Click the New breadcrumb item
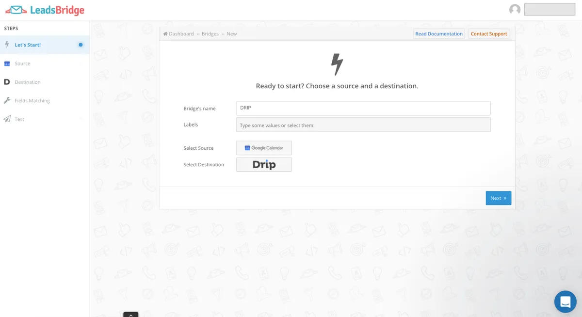The width and height of the screenshot is (582, 317). pos(232,34)
